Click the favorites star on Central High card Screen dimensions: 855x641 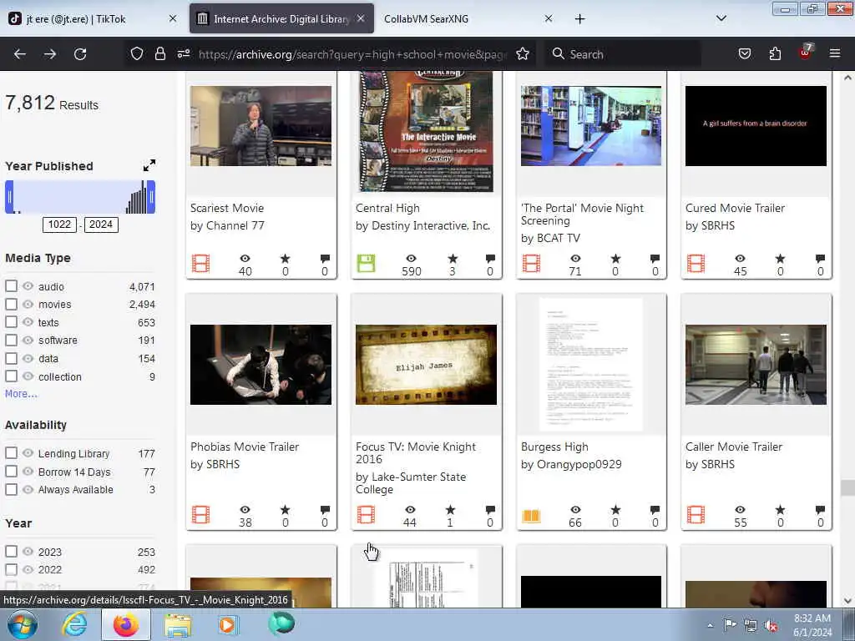click(x=453, y=259)
